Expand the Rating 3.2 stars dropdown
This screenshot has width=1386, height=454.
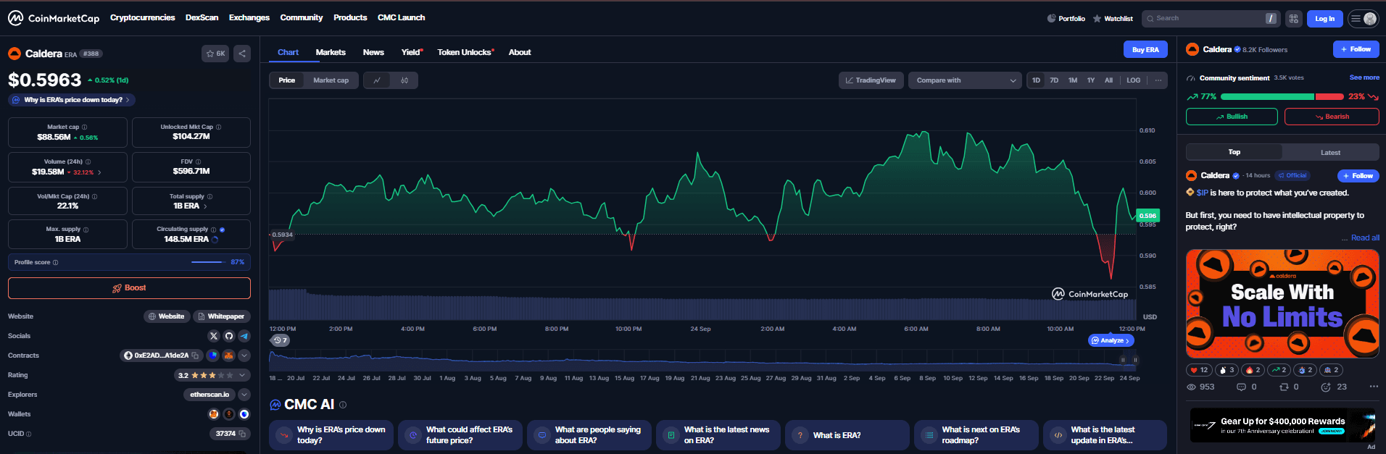(x=244, y=375)
